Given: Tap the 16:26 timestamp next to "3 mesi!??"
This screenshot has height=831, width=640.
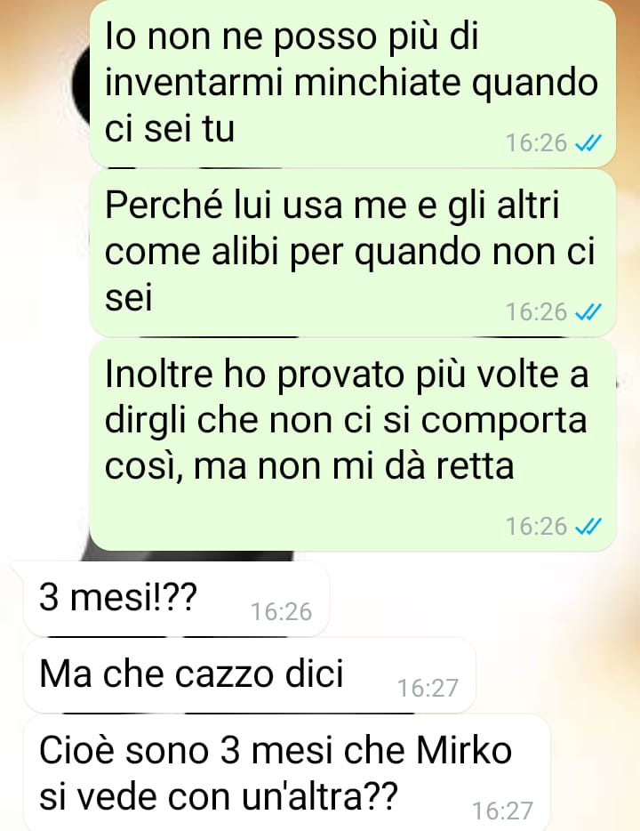Looking at the screenshot, I should tap(281, 611).
